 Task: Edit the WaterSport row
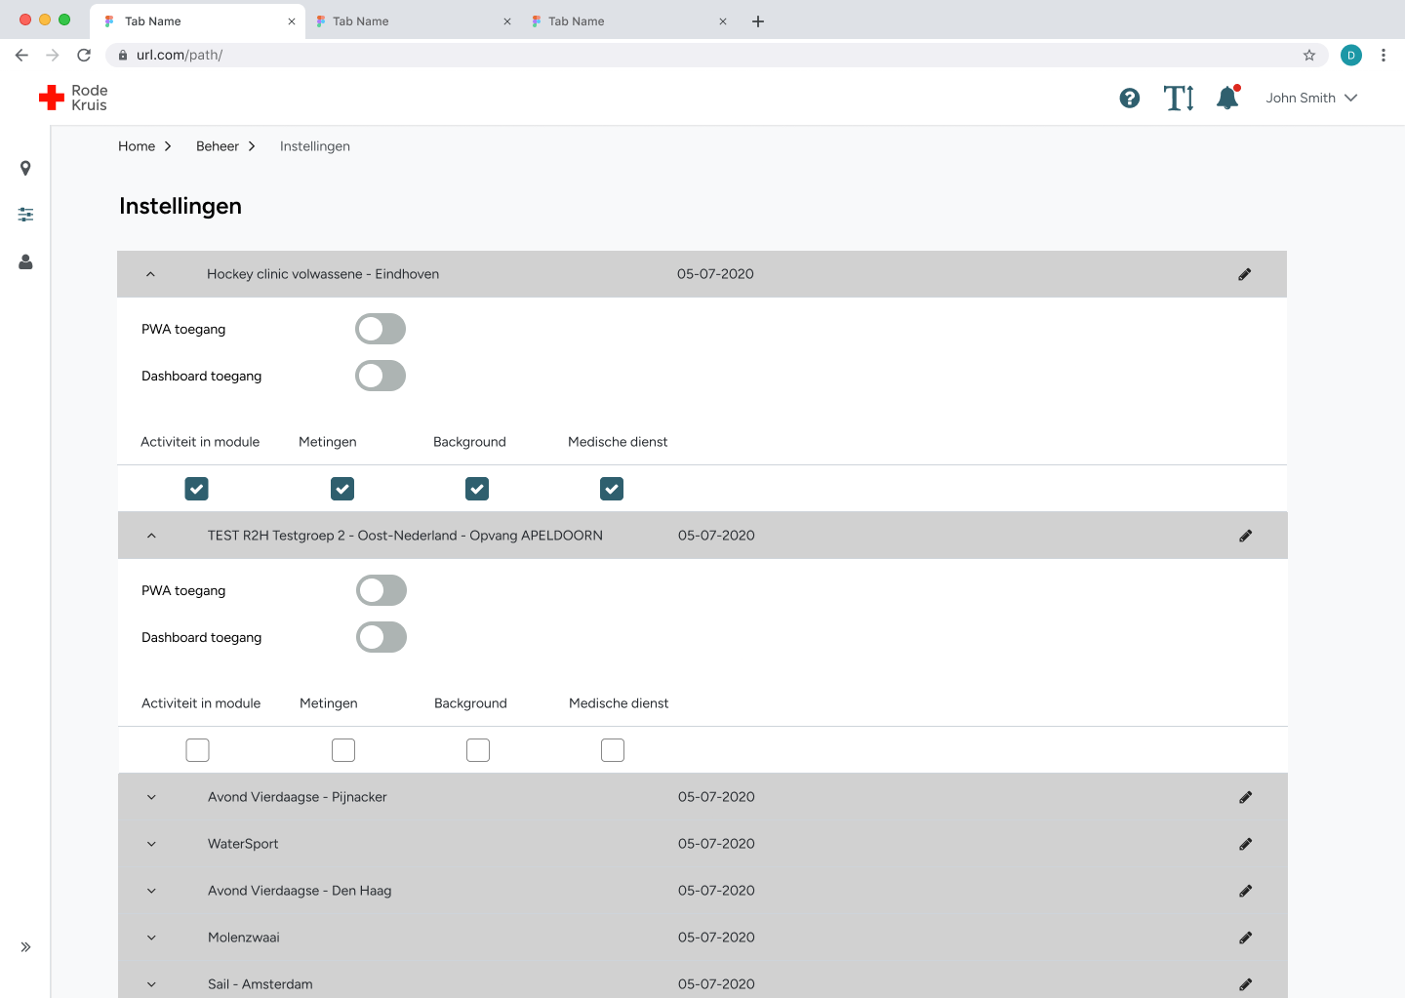[1245, 844]
